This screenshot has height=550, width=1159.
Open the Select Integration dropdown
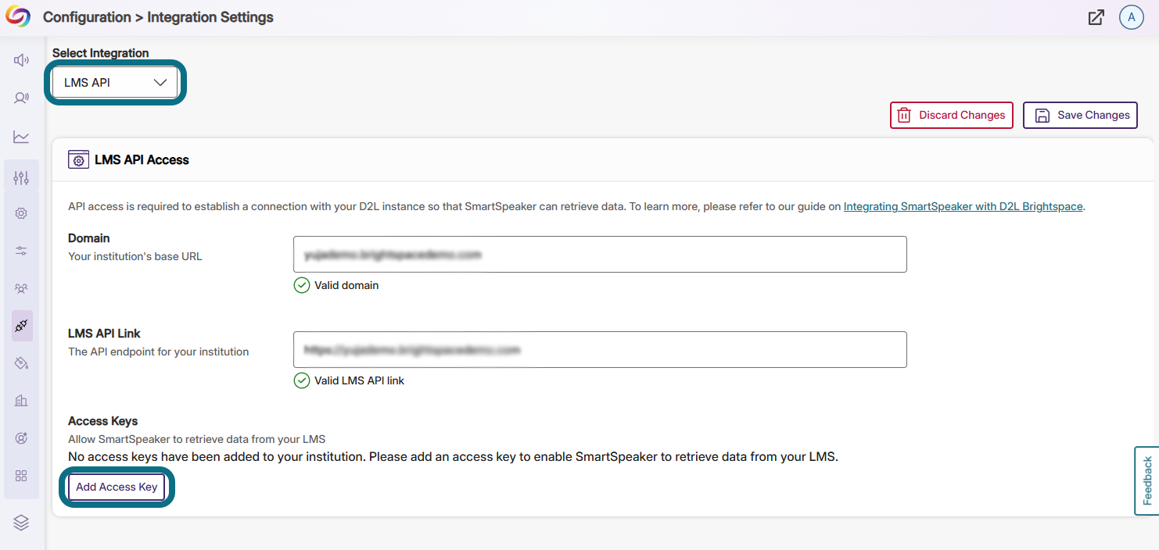115,81
